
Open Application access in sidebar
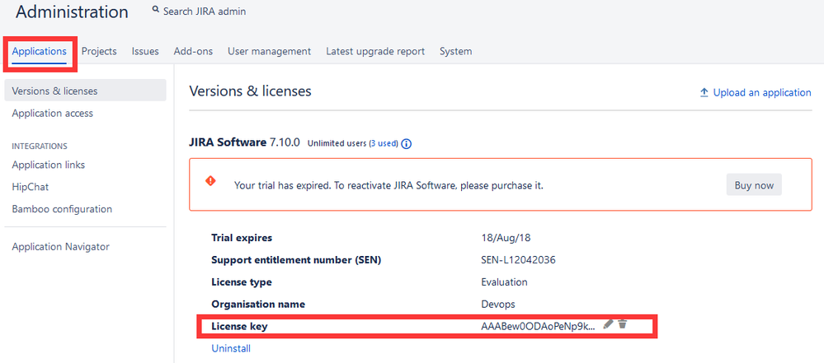[x=53, y=114]
